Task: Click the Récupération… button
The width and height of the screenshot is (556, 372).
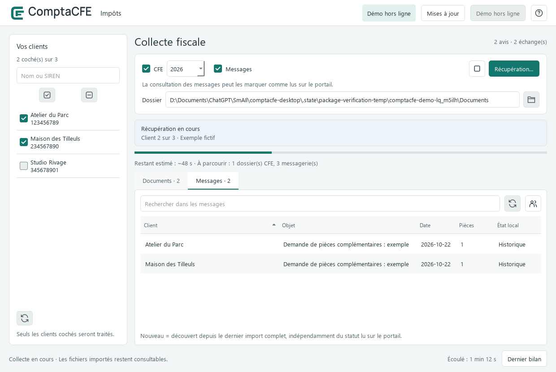Action: [514, 69]
